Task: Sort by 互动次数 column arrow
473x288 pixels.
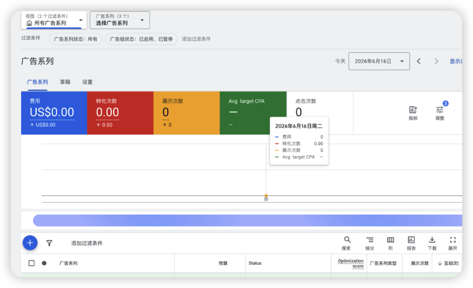Action: coord(440,263)
